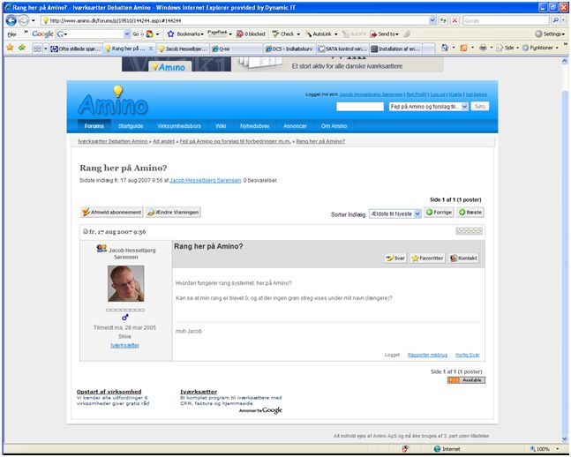Viewport: 571px width, 457px height.
Task: Close the Rang her på tab
Action: (151, 49)
